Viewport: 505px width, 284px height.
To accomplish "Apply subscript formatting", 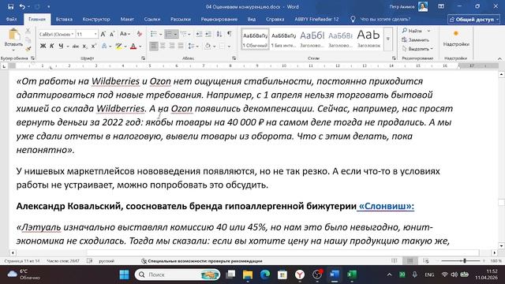I will point(84,47).
